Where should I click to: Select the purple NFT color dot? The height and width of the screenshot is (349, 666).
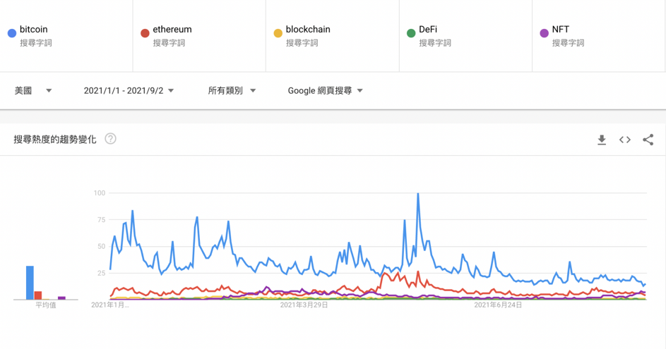click(544, 33)
